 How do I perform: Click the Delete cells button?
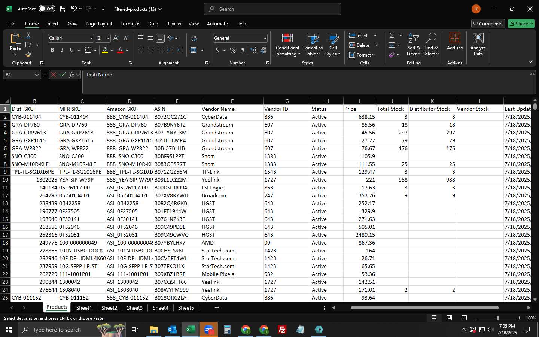coord(359,45)
